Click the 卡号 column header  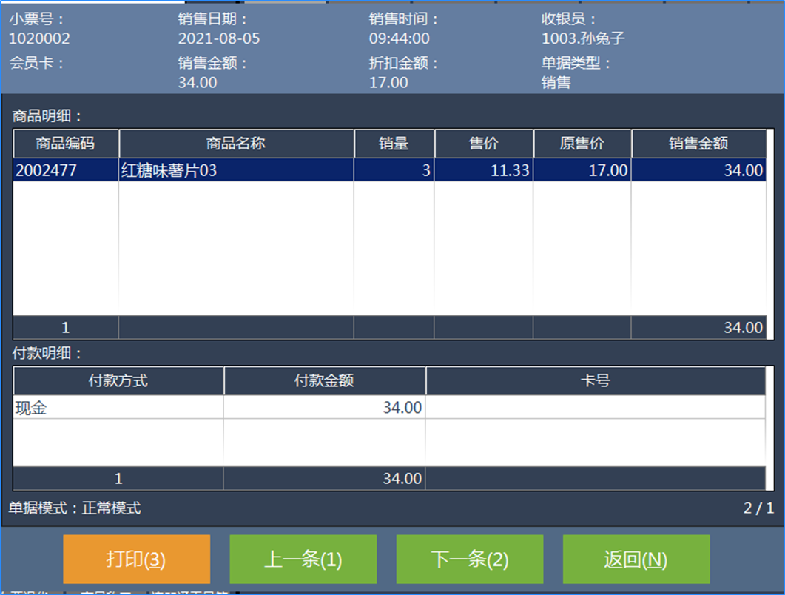[595, 380]
